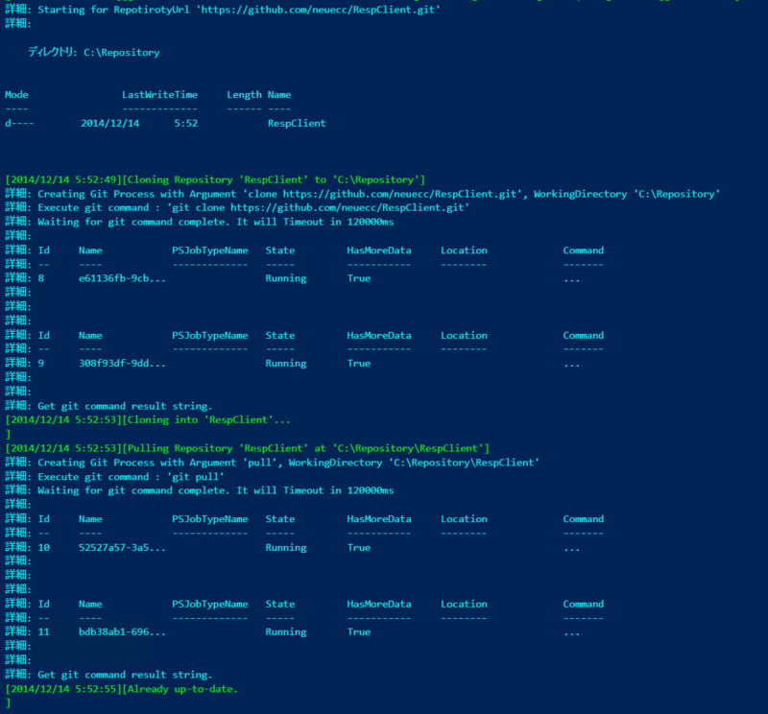Select job name '308f93df-9dd...'
This screenshot has height=714, width=768.
[123, 364]
